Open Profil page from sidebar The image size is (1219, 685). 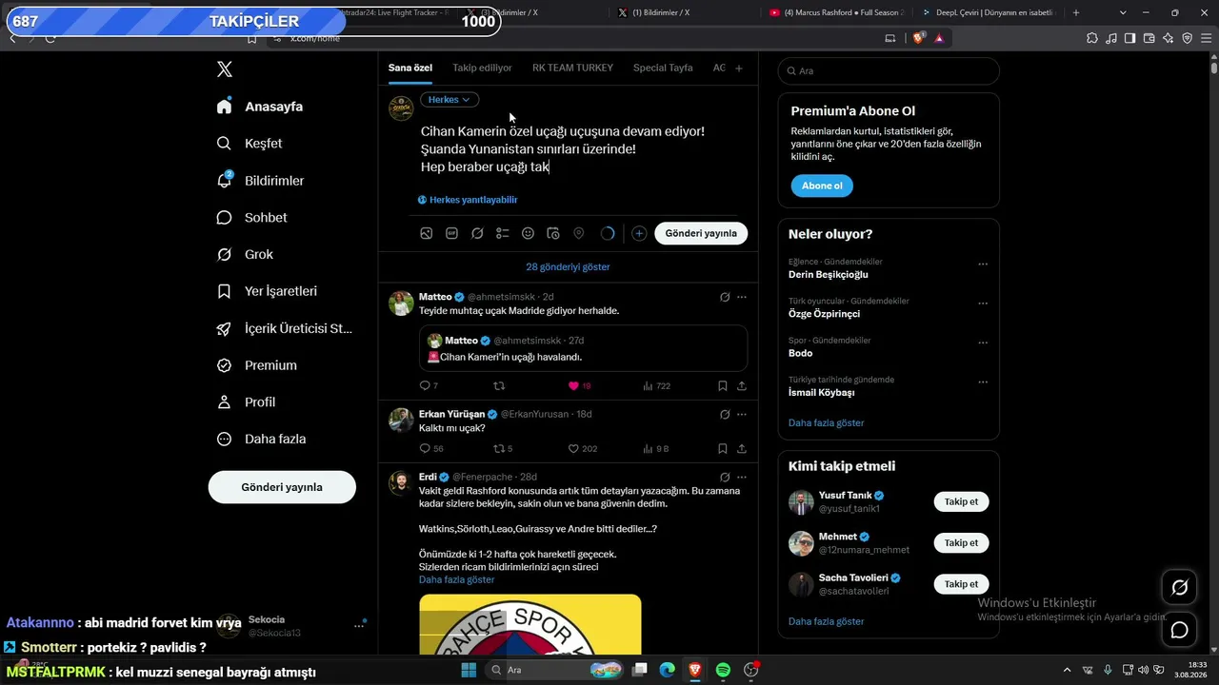coord(246,402)
